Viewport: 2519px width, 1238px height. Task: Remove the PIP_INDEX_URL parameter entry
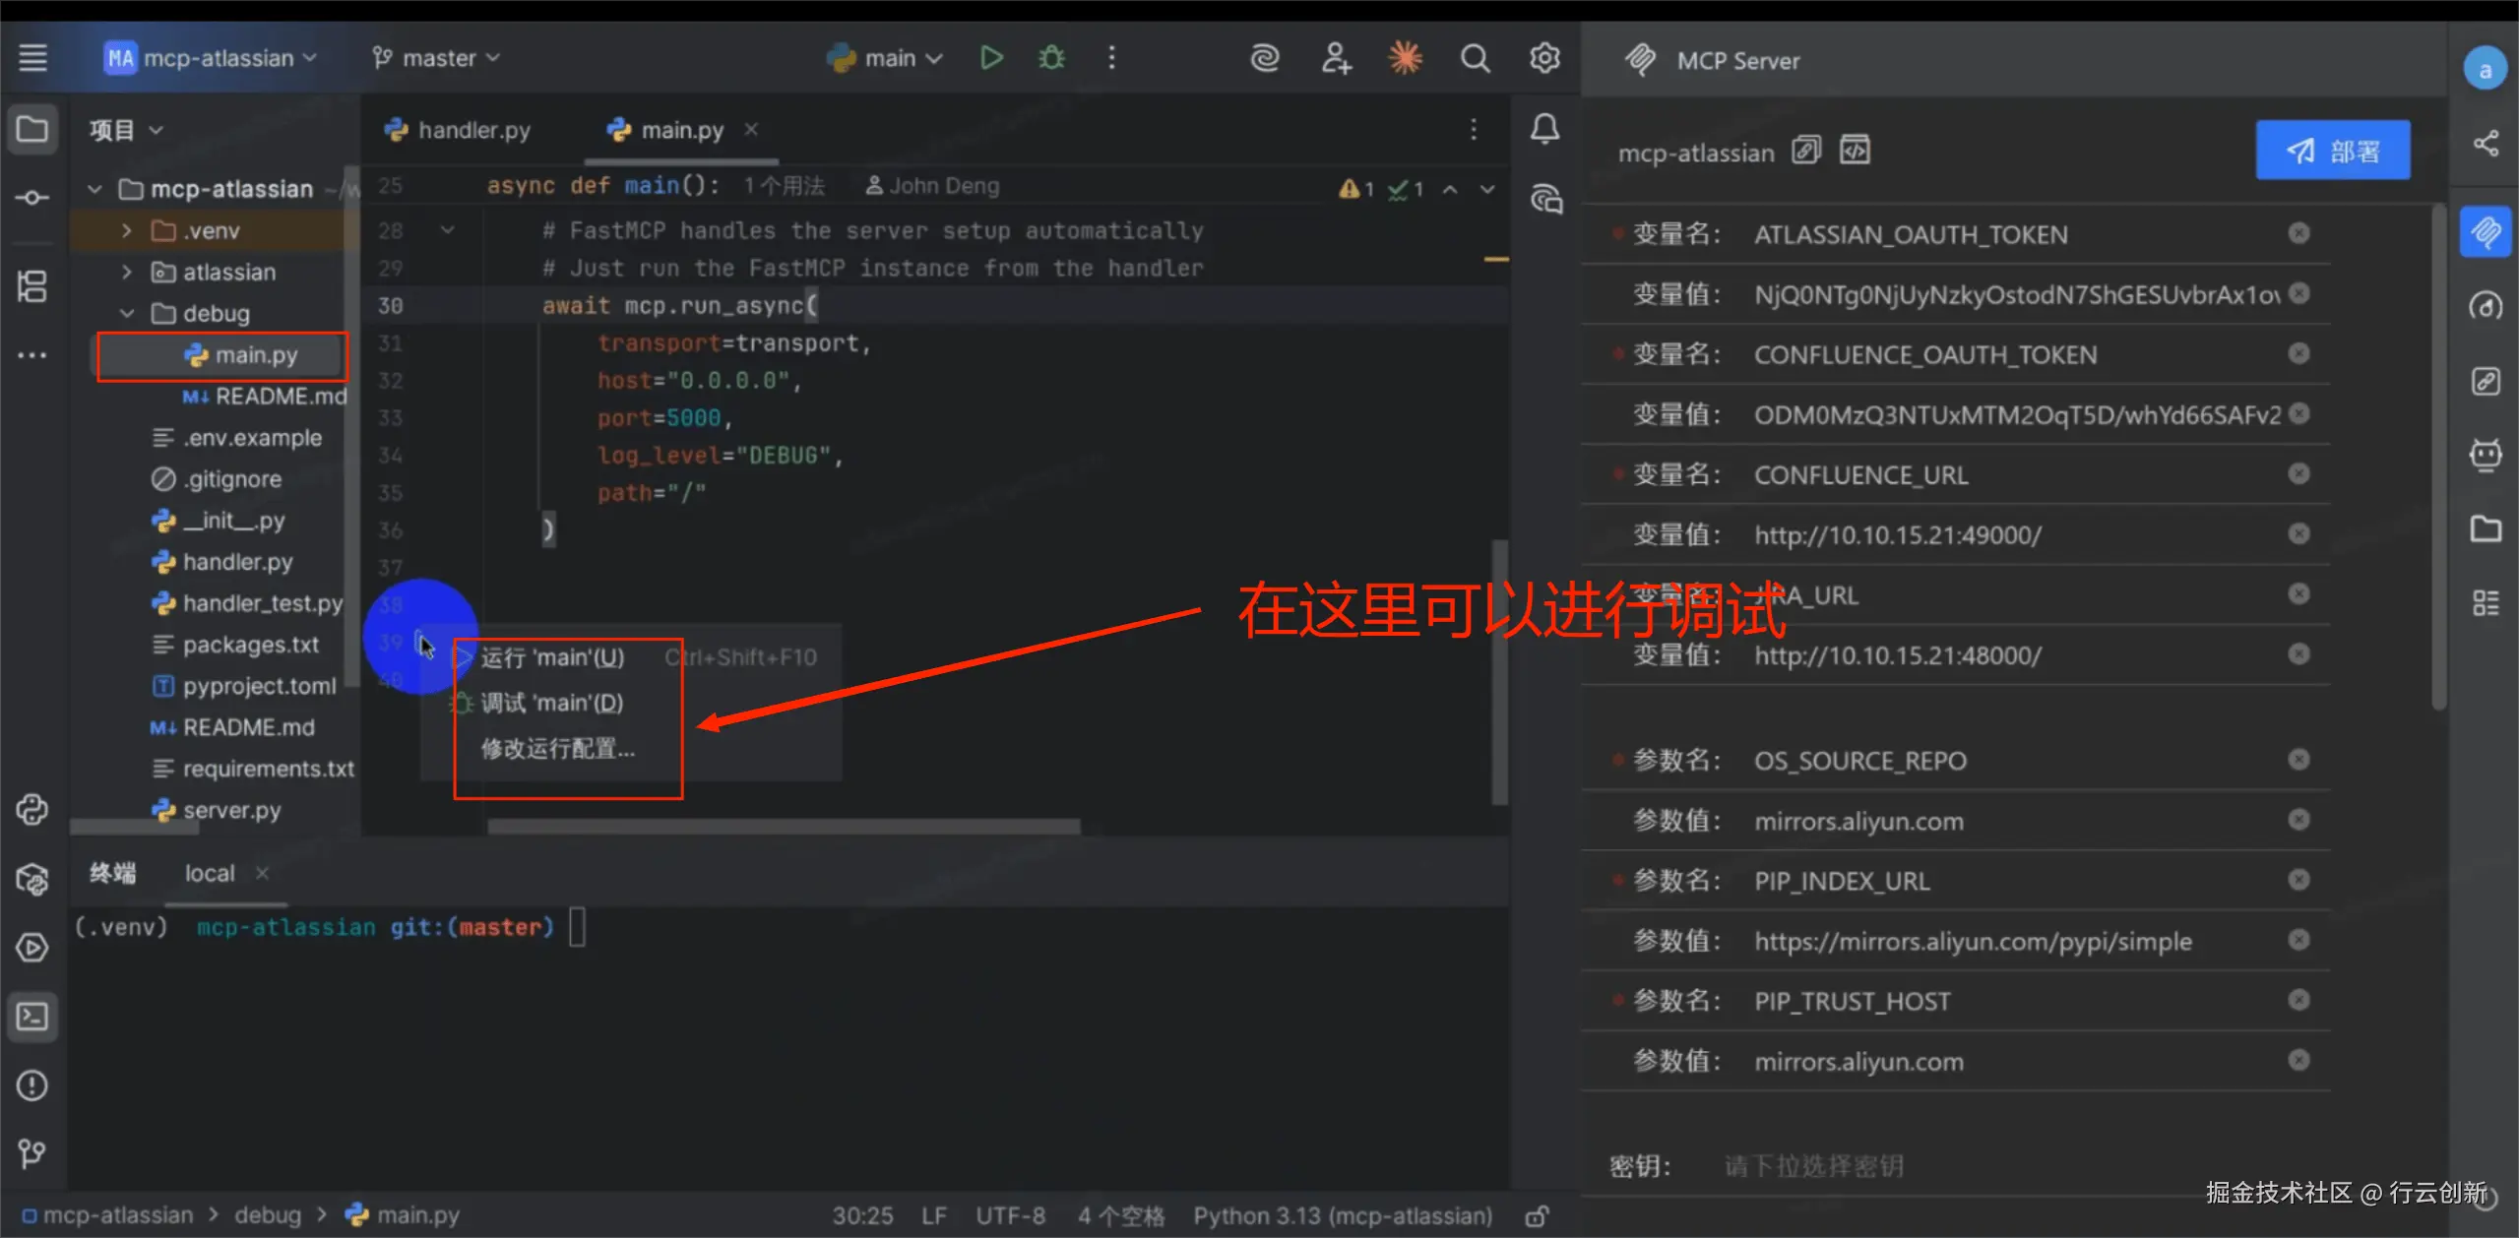tap(2298, 880)
